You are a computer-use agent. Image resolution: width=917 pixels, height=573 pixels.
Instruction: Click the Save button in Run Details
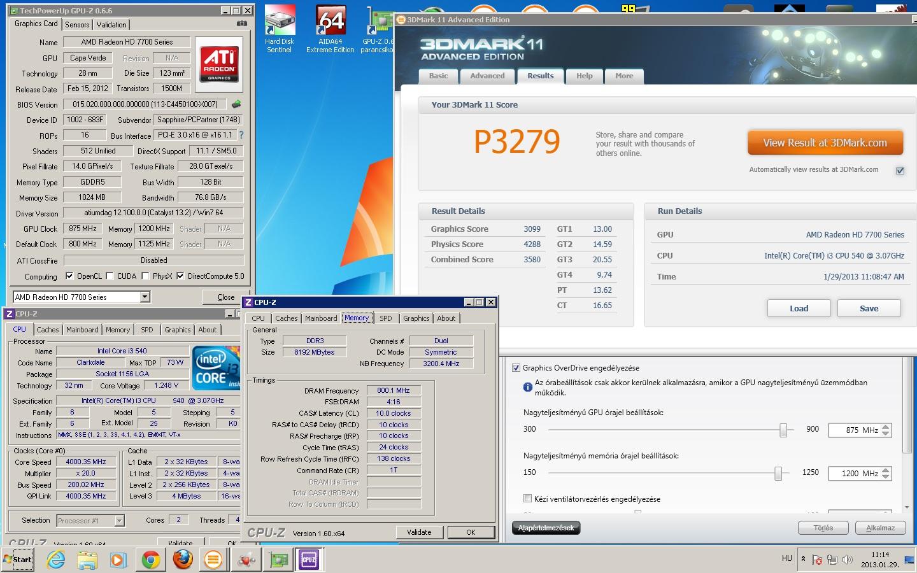click(x=869, y=308)
